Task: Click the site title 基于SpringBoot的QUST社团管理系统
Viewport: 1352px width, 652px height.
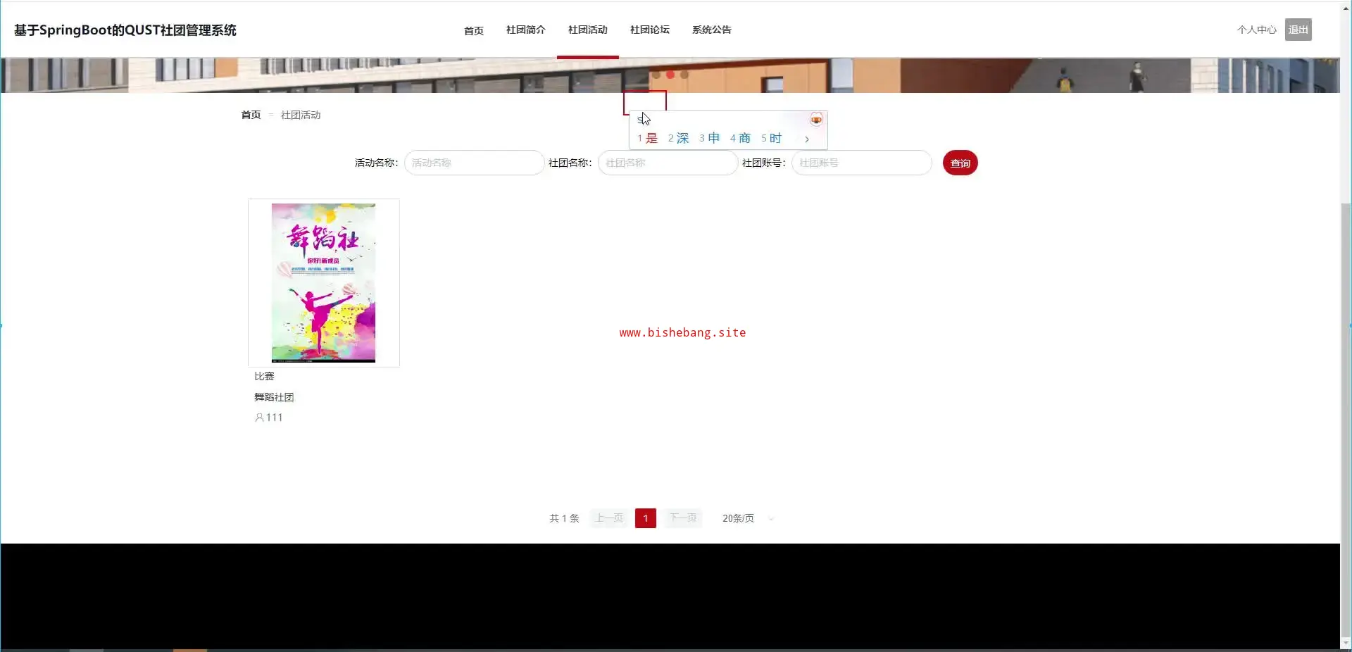Action: pos(125,30)
